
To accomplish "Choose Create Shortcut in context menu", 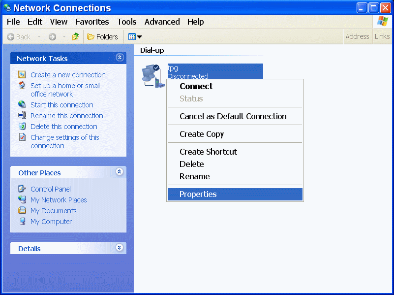I will click(235, 152).
